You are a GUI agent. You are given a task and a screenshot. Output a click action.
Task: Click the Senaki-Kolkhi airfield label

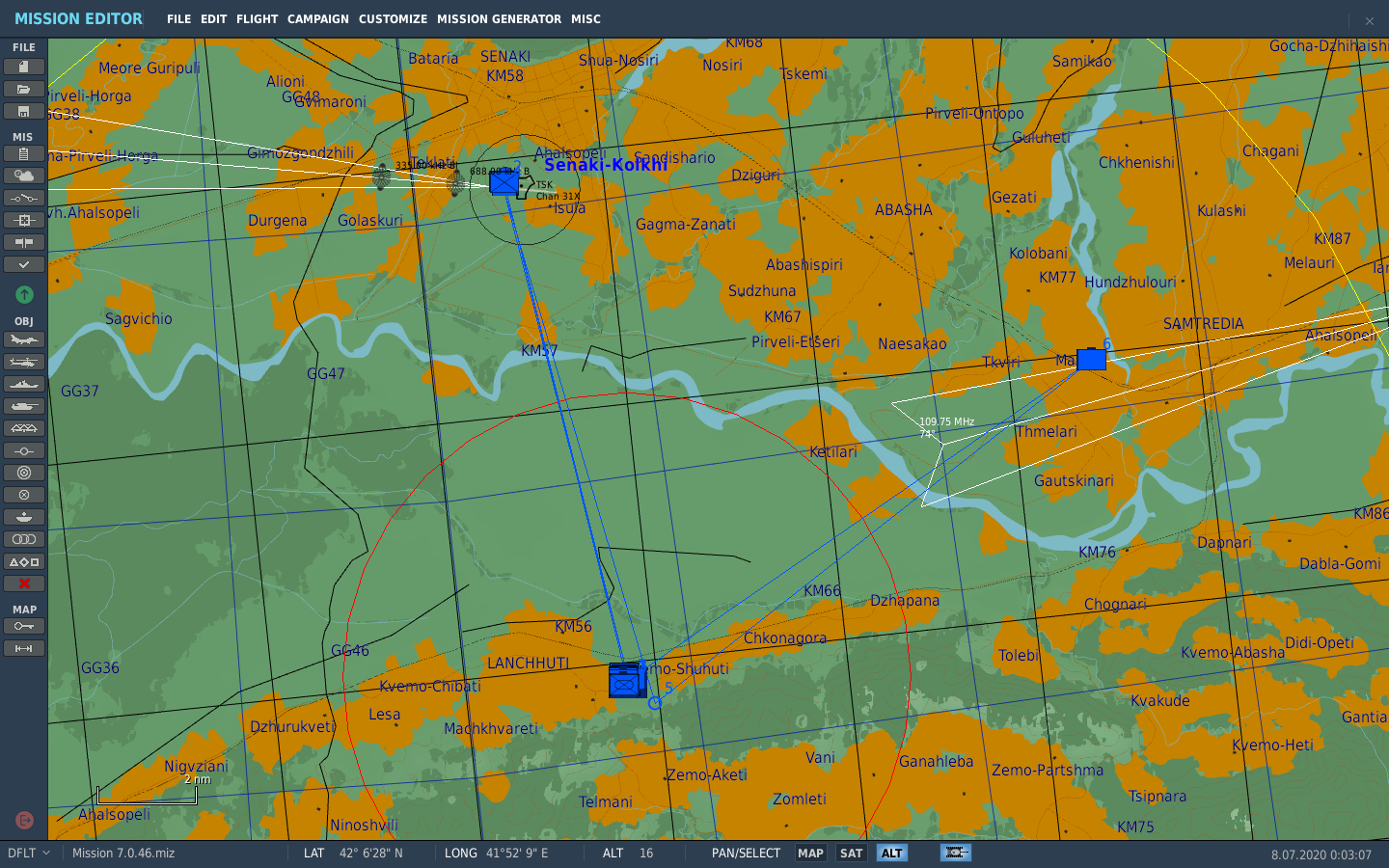pyautogui.click(x=606, y=165)
